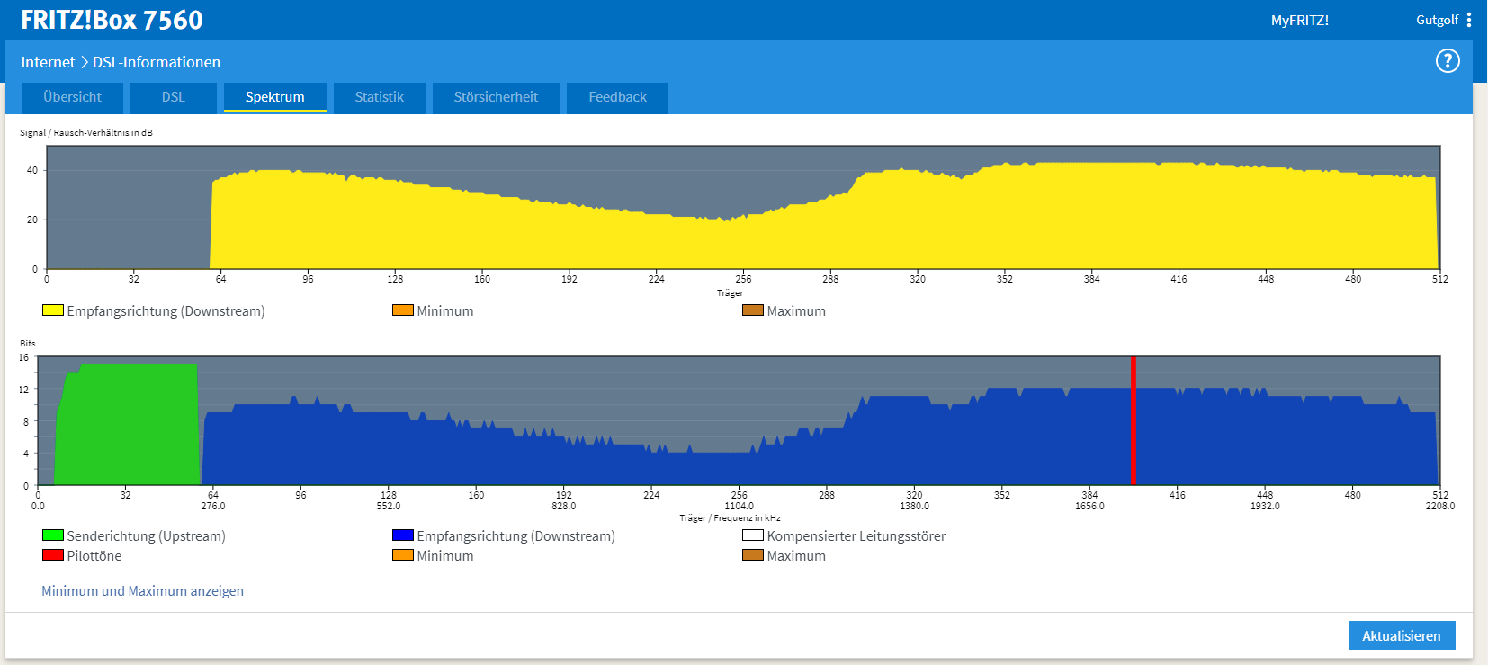Viewport: 1488px width, 665px height.
Task: Click Minimum und Maximum anzeigen link
Action: (142, 591)
